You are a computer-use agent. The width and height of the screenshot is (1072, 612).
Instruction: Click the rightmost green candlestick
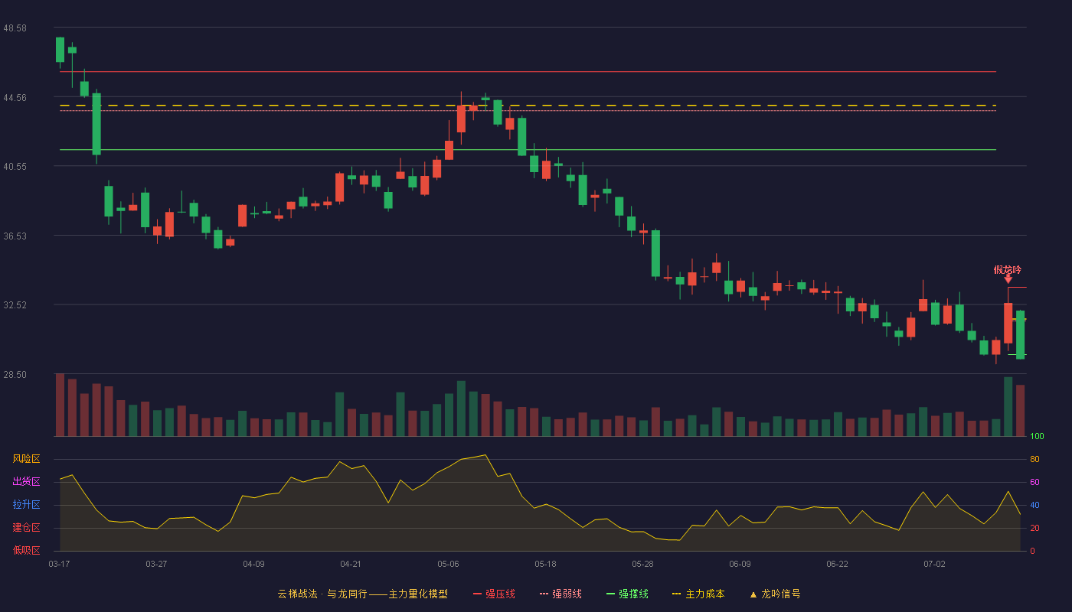tap(1020, 334)
